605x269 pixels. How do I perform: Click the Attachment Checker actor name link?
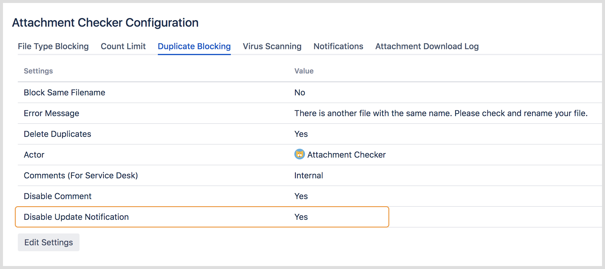347,154
